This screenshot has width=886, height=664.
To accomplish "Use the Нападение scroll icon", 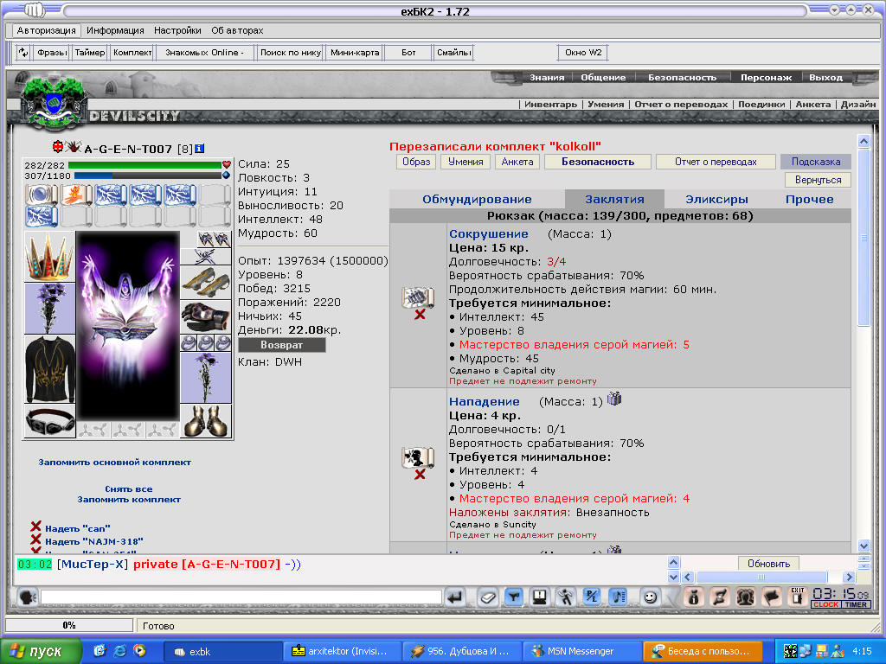I will pyautogui.click(x=418, y=457).
